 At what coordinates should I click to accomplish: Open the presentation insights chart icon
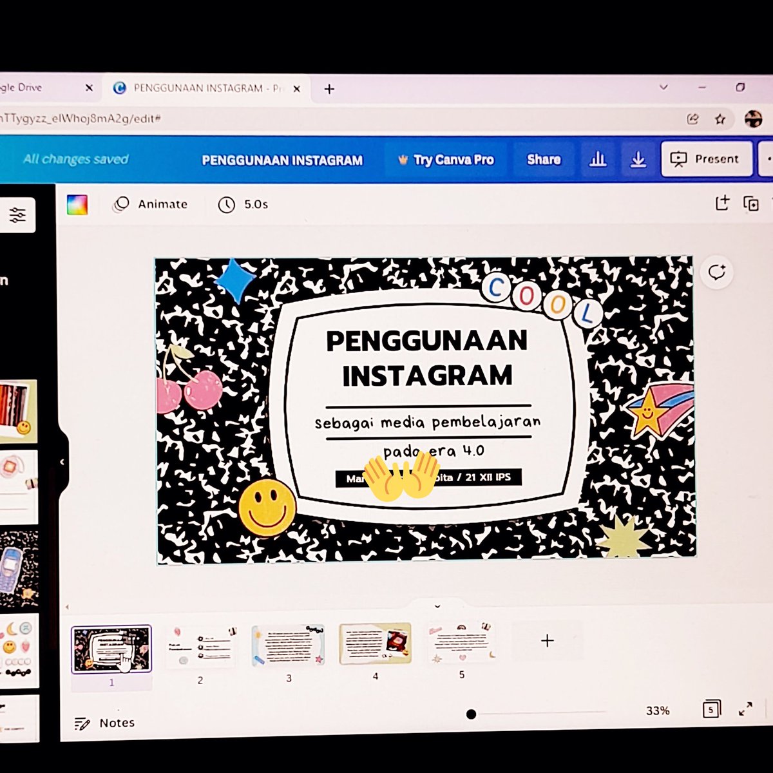pyautogui.click(x=598, y=159)
